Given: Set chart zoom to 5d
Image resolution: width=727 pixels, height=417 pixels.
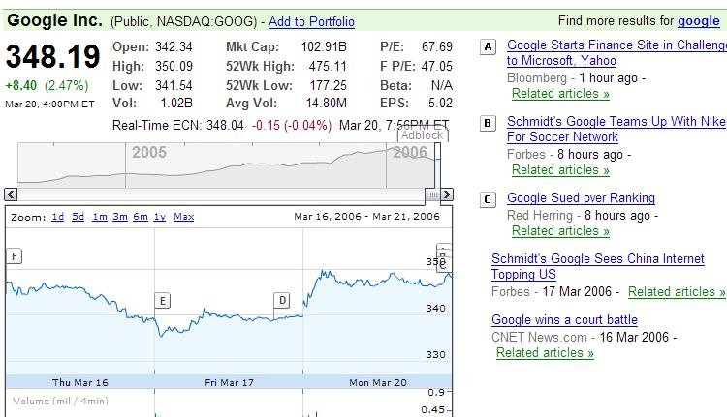Looking at the screenshot, I should (79, 217).
